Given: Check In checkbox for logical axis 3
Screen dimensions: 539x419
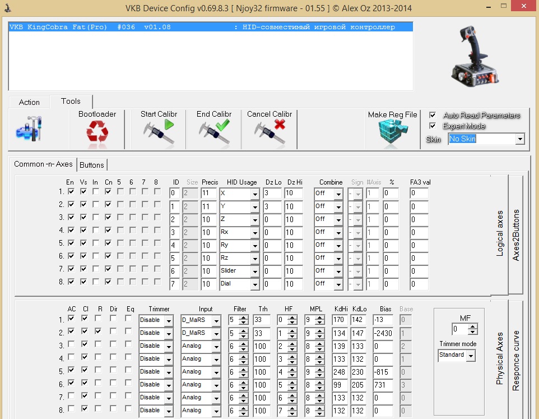Looking at the screenshot, I should (x=96, y=217).
